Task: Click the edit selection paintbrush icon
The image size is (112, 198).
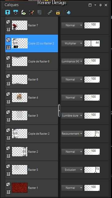Action: click(x=31, y=13)
